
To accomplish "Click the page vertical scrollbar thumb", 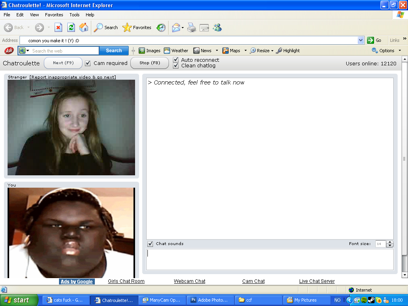I will pyautogui.click(x=404, y=159).
